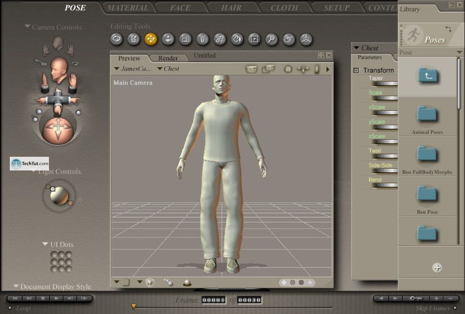Click the light control sphere
This screenshot has width=465, height=314.
click(x=59, y=195)
